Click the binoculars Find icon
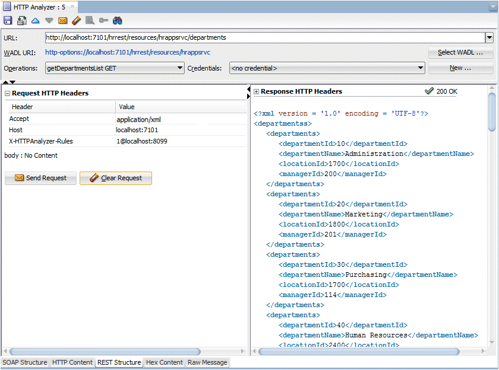 pyautogui.click(x=117, y=21)
